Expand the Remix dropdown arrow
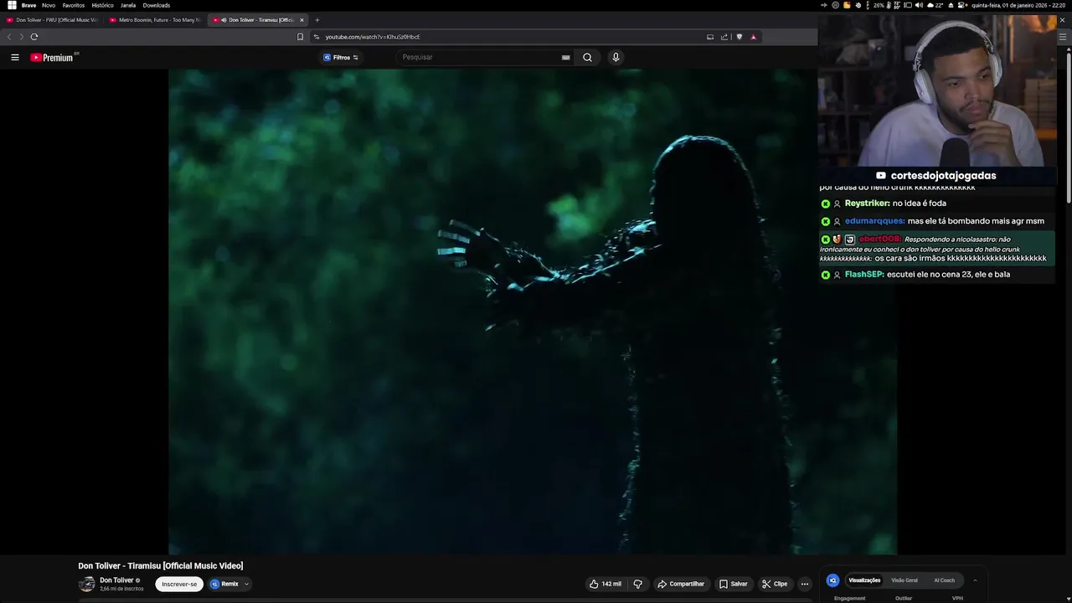The height and width of the screenshot is (603, 1072). click(246, 584)
